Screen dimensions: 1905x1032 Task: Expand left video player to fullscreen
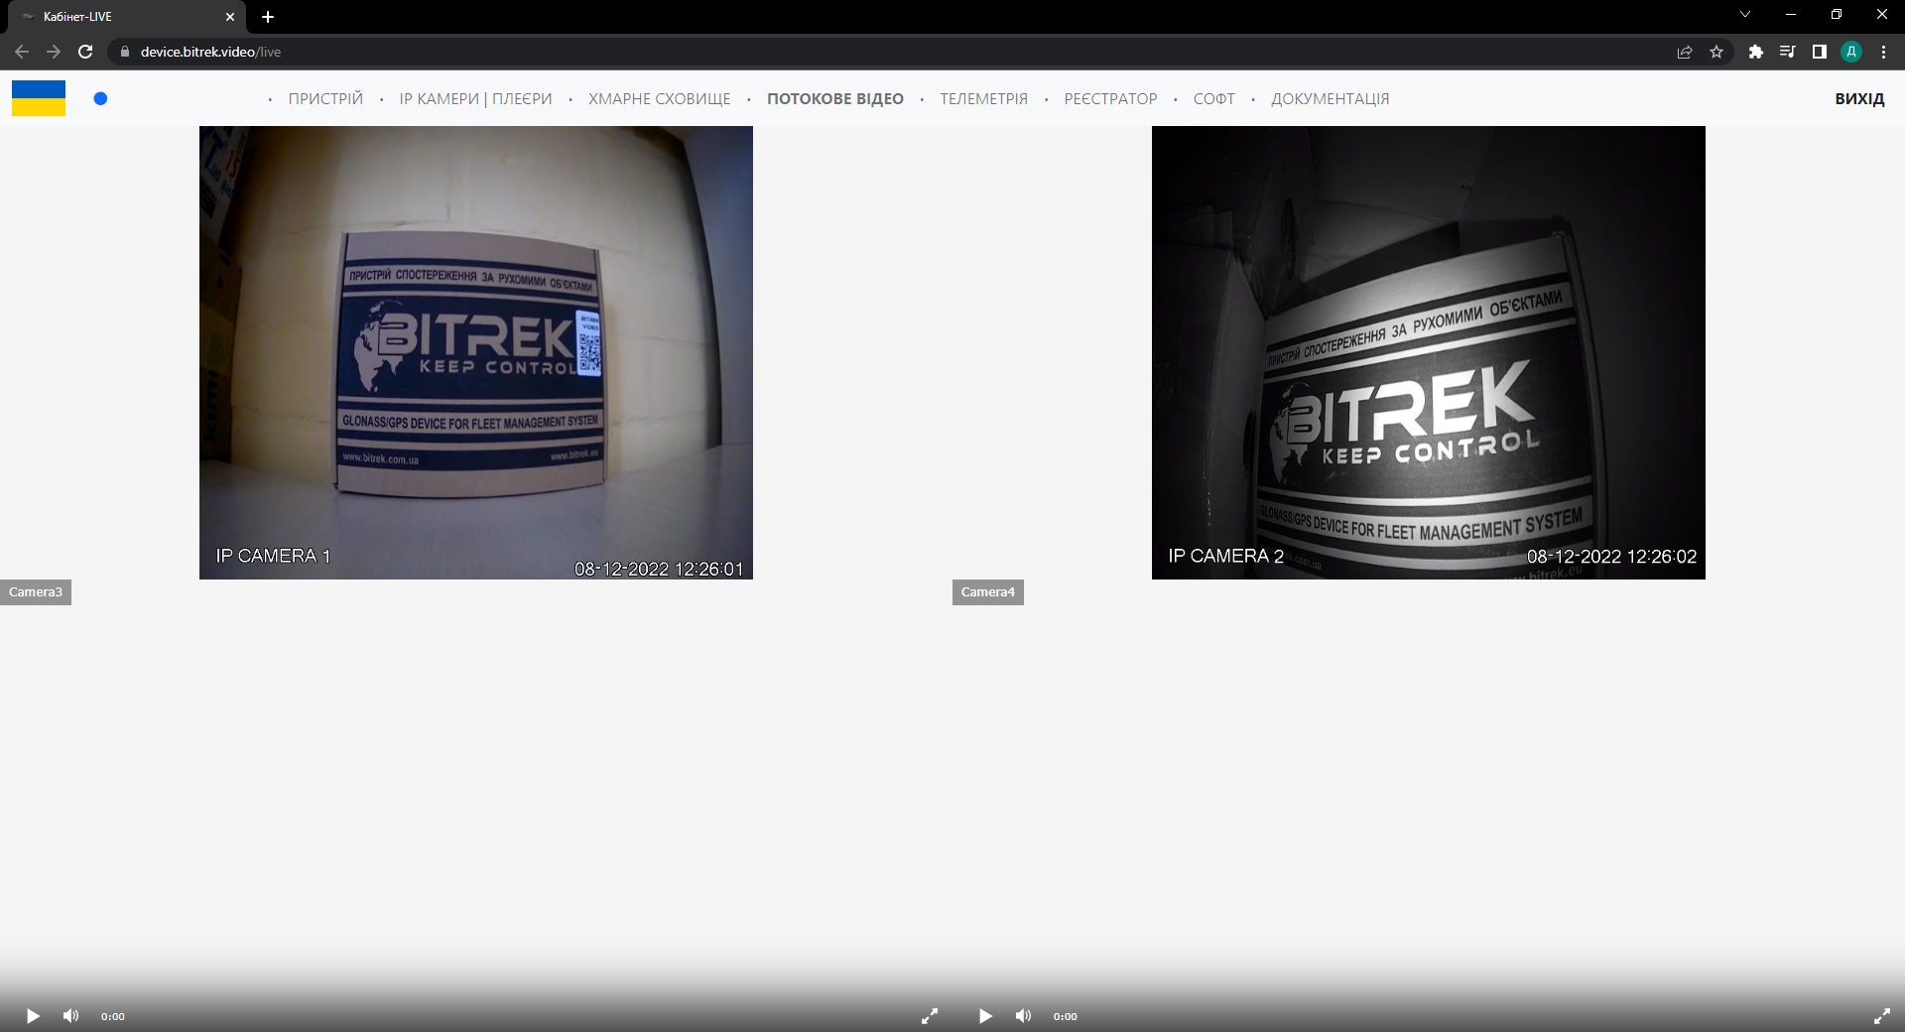coord(929,1016)
